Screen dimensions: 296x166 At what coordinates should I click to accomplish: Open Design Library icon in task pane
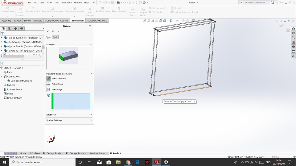pos(293,33)
